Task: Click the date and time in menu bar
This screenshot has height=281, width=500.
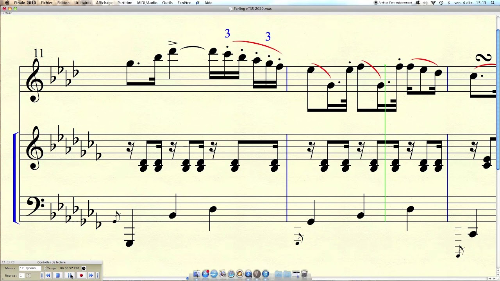Action: (470, 3)
